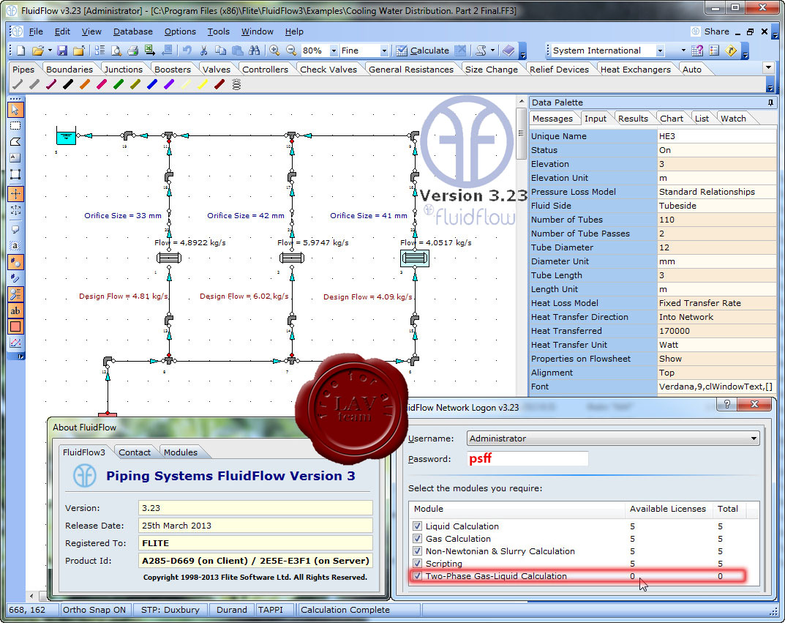Click the help question mark in Logon dialog

727,404
